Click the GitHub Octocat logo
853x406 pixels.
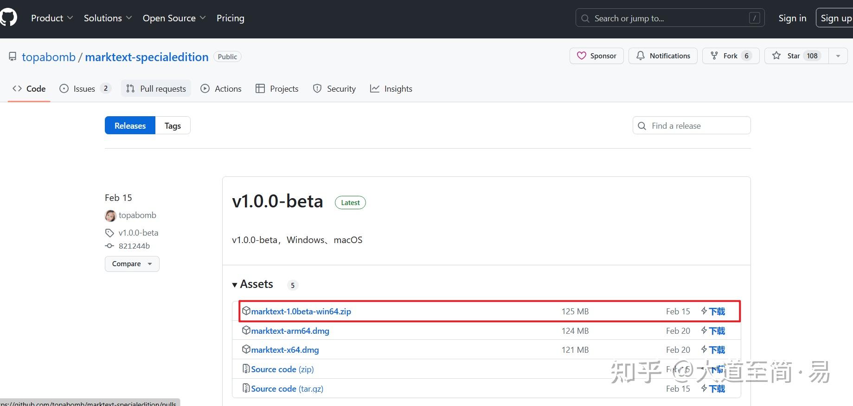[x=8, y=18]
